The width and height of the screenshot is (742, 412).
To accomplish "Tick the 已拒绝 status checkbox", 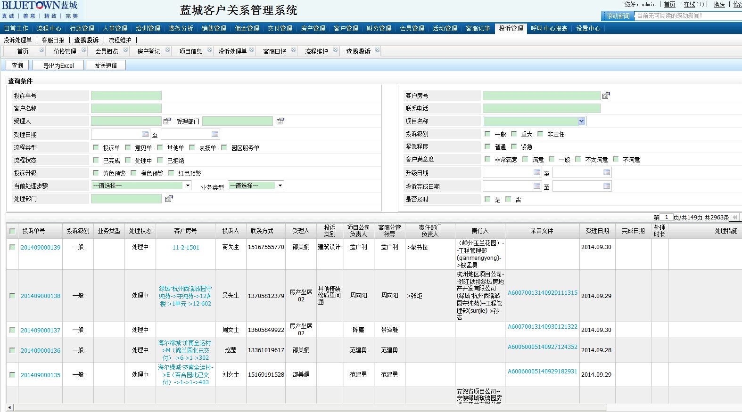I will [x=160, y=160].
